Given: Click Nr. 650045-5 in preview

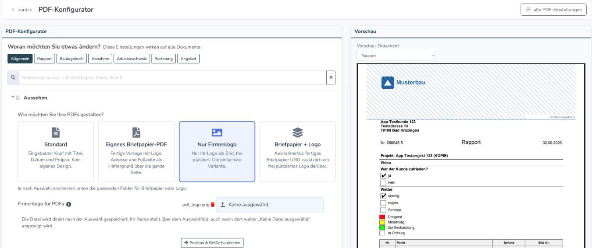Looking at the screenshot, I should 392,143.
